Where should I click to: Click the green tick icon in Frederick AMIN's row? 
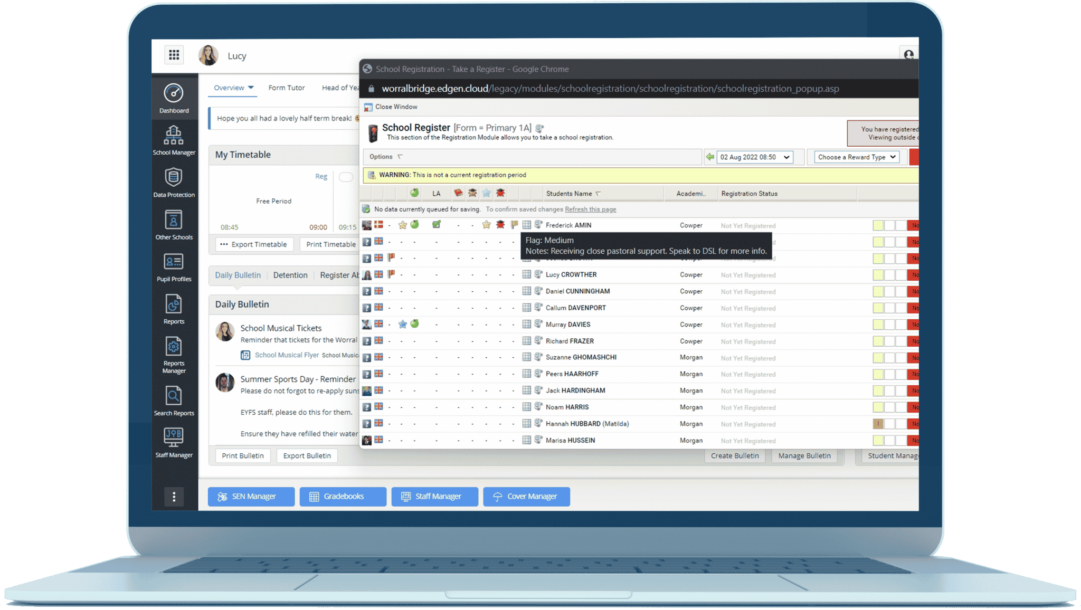click(x=437, y=225)
